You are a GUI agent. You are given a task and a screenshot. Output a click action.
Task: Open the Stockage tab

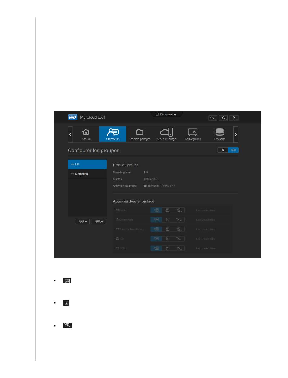pyautogui.click(x=220, y=134)
